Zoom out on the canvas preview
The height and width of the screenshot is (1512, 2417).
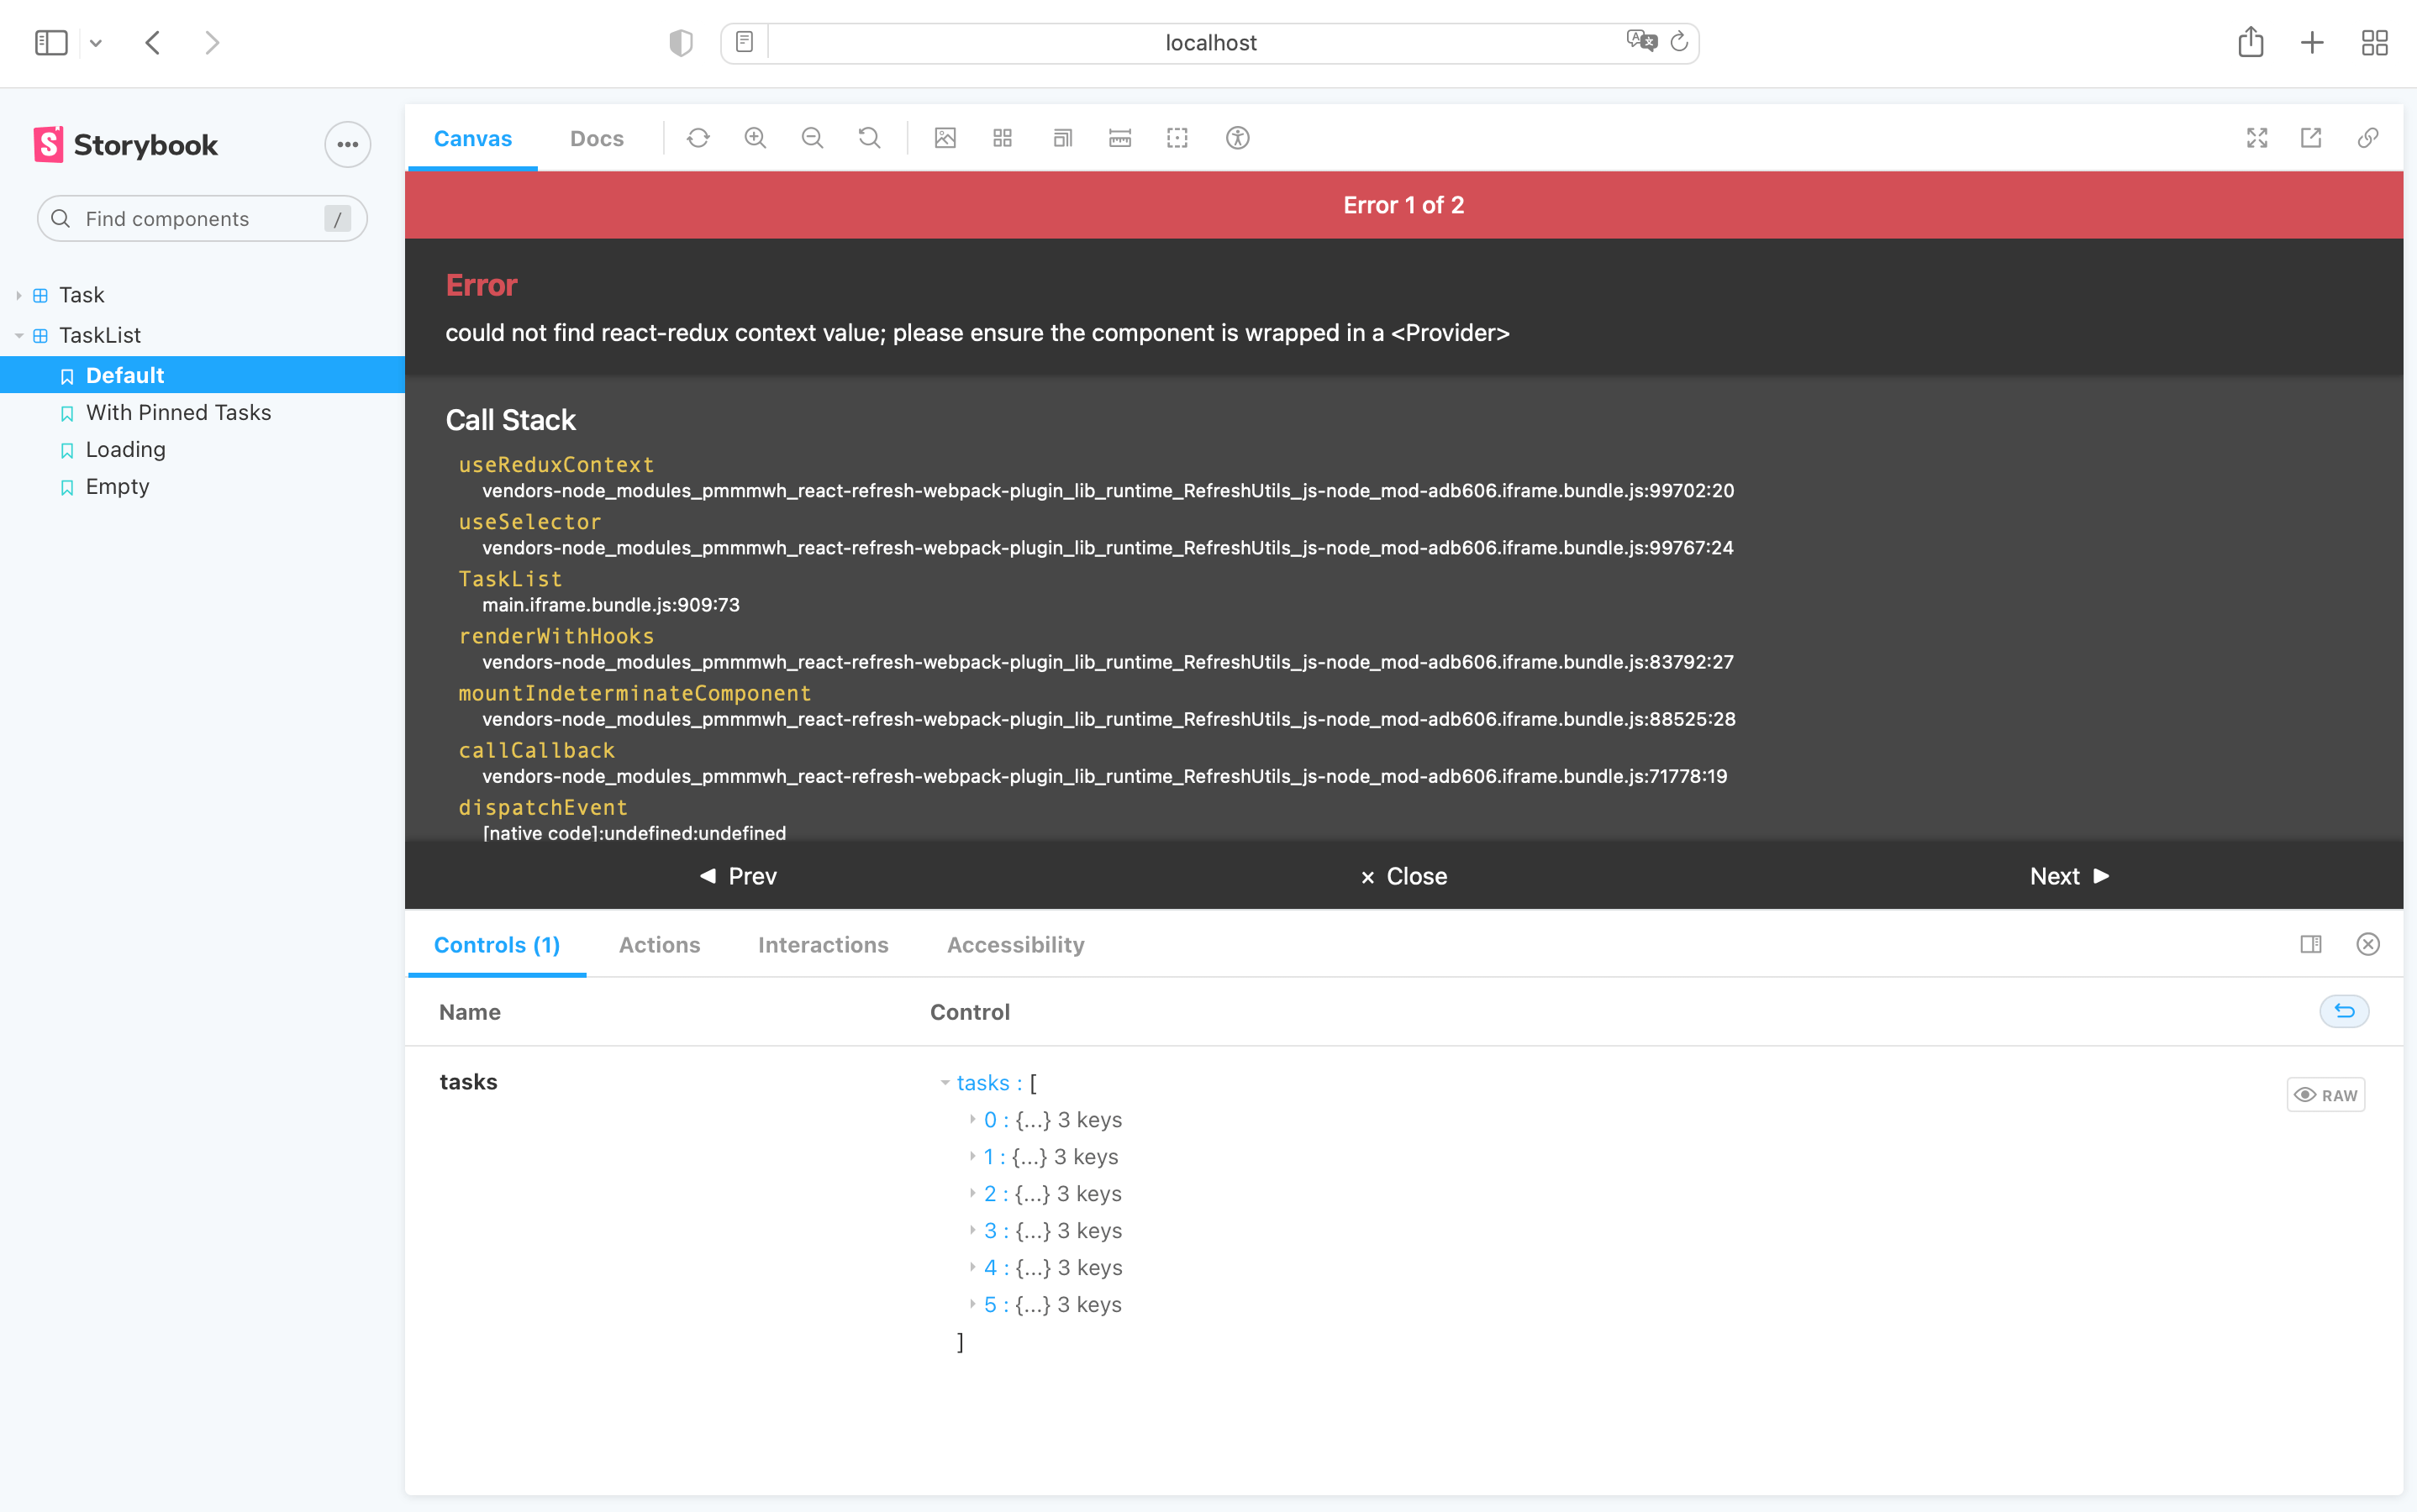click(x=813, y=138)
